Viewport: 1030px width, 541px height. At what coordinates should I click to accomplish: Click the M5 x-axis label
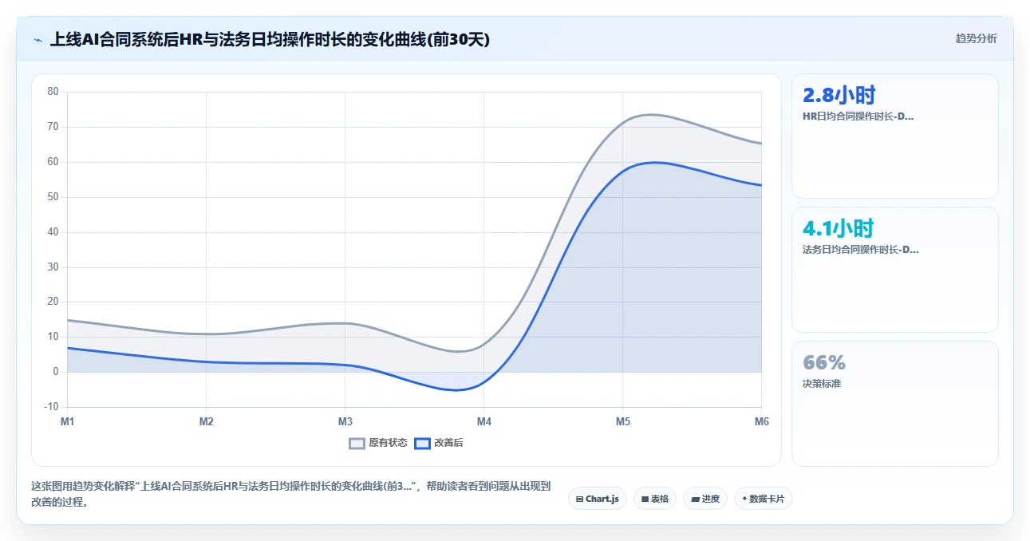click(x=622, y=421)
